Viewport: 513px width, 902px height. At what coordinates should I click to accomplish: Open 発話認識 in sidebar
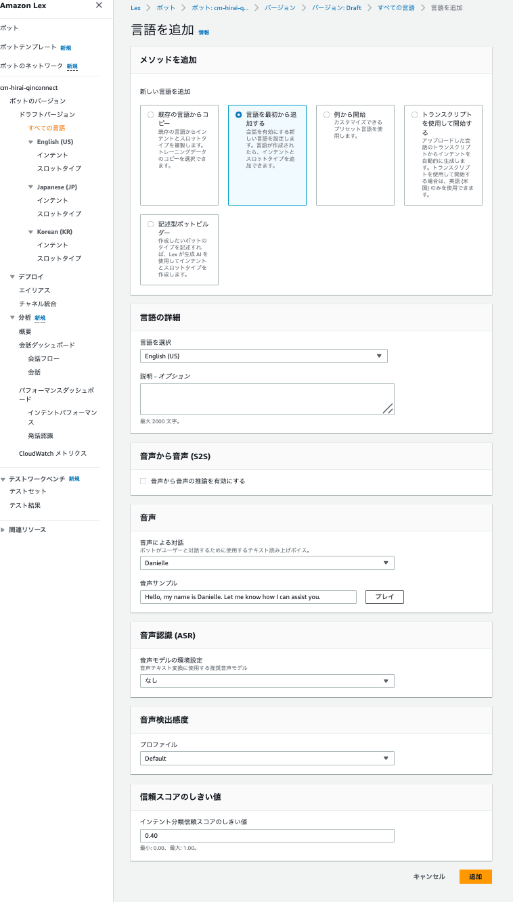click(41, 436)
